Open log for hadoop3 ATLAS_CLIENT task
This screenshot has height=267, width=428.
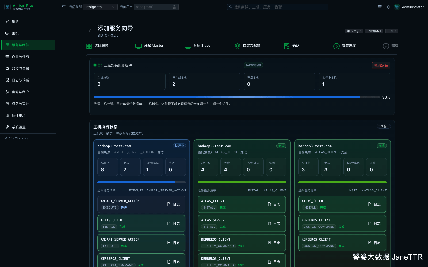point(374,204)
